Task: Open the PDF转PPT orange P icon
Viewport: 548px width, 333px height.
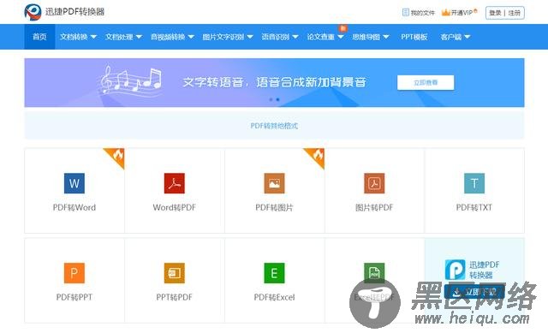Action: tap(74, 273)
